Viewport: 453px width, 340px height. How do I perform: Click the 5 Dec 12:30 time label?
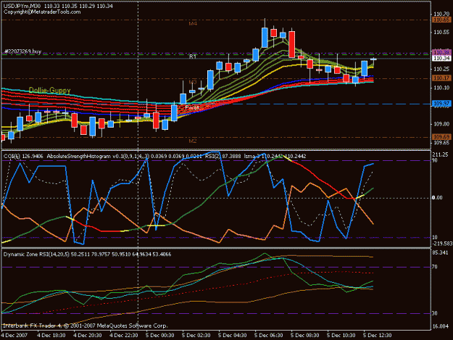[x=378, y=336]
